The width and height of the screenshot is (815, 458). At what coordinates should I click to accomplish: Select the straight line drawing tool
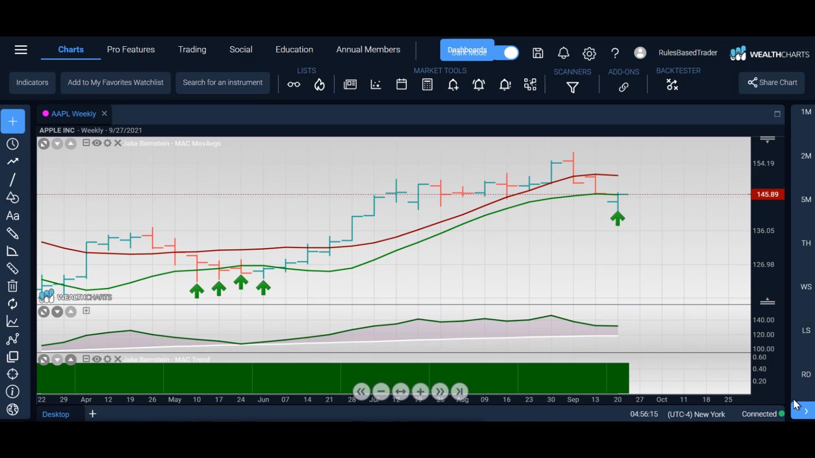click(13, 180)
